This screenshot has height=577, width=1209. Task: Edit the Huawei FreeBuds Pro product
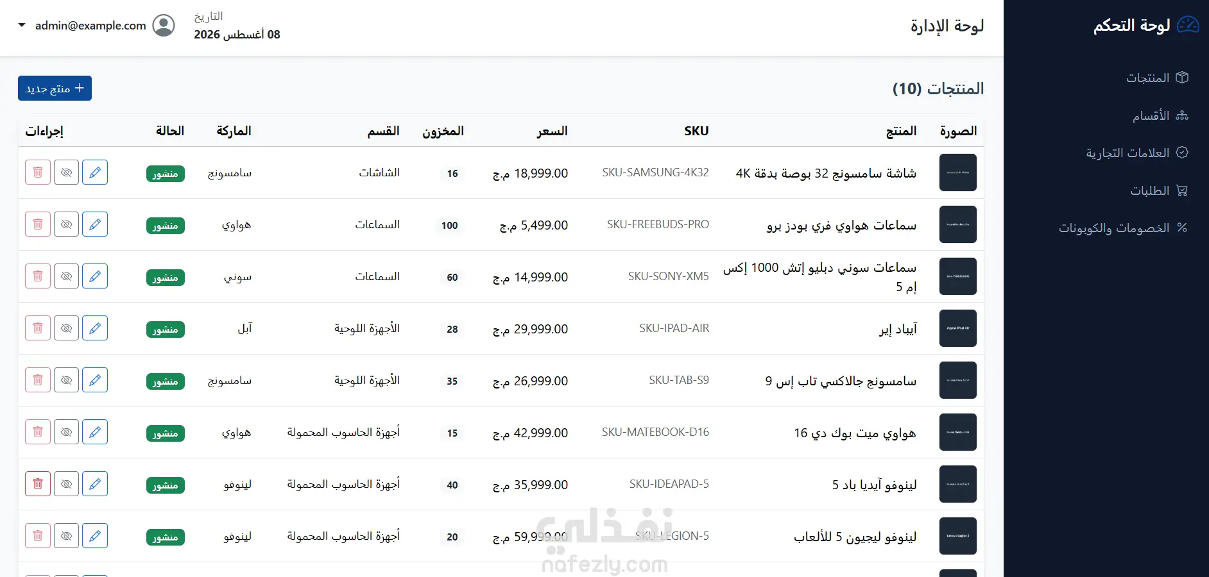point(95,224)
